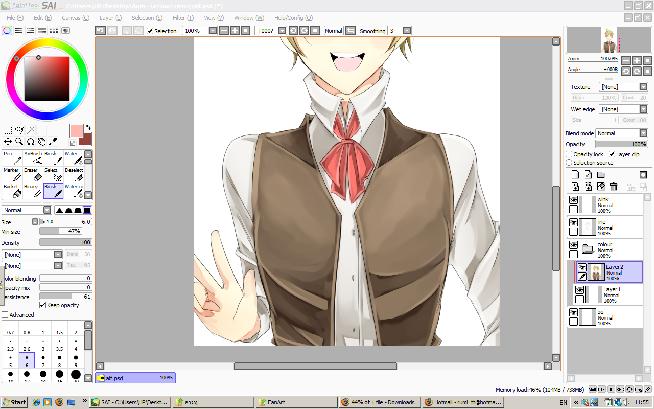Enable Opacity lock
This screenshot has width=654, height=409.
[569, 154]
